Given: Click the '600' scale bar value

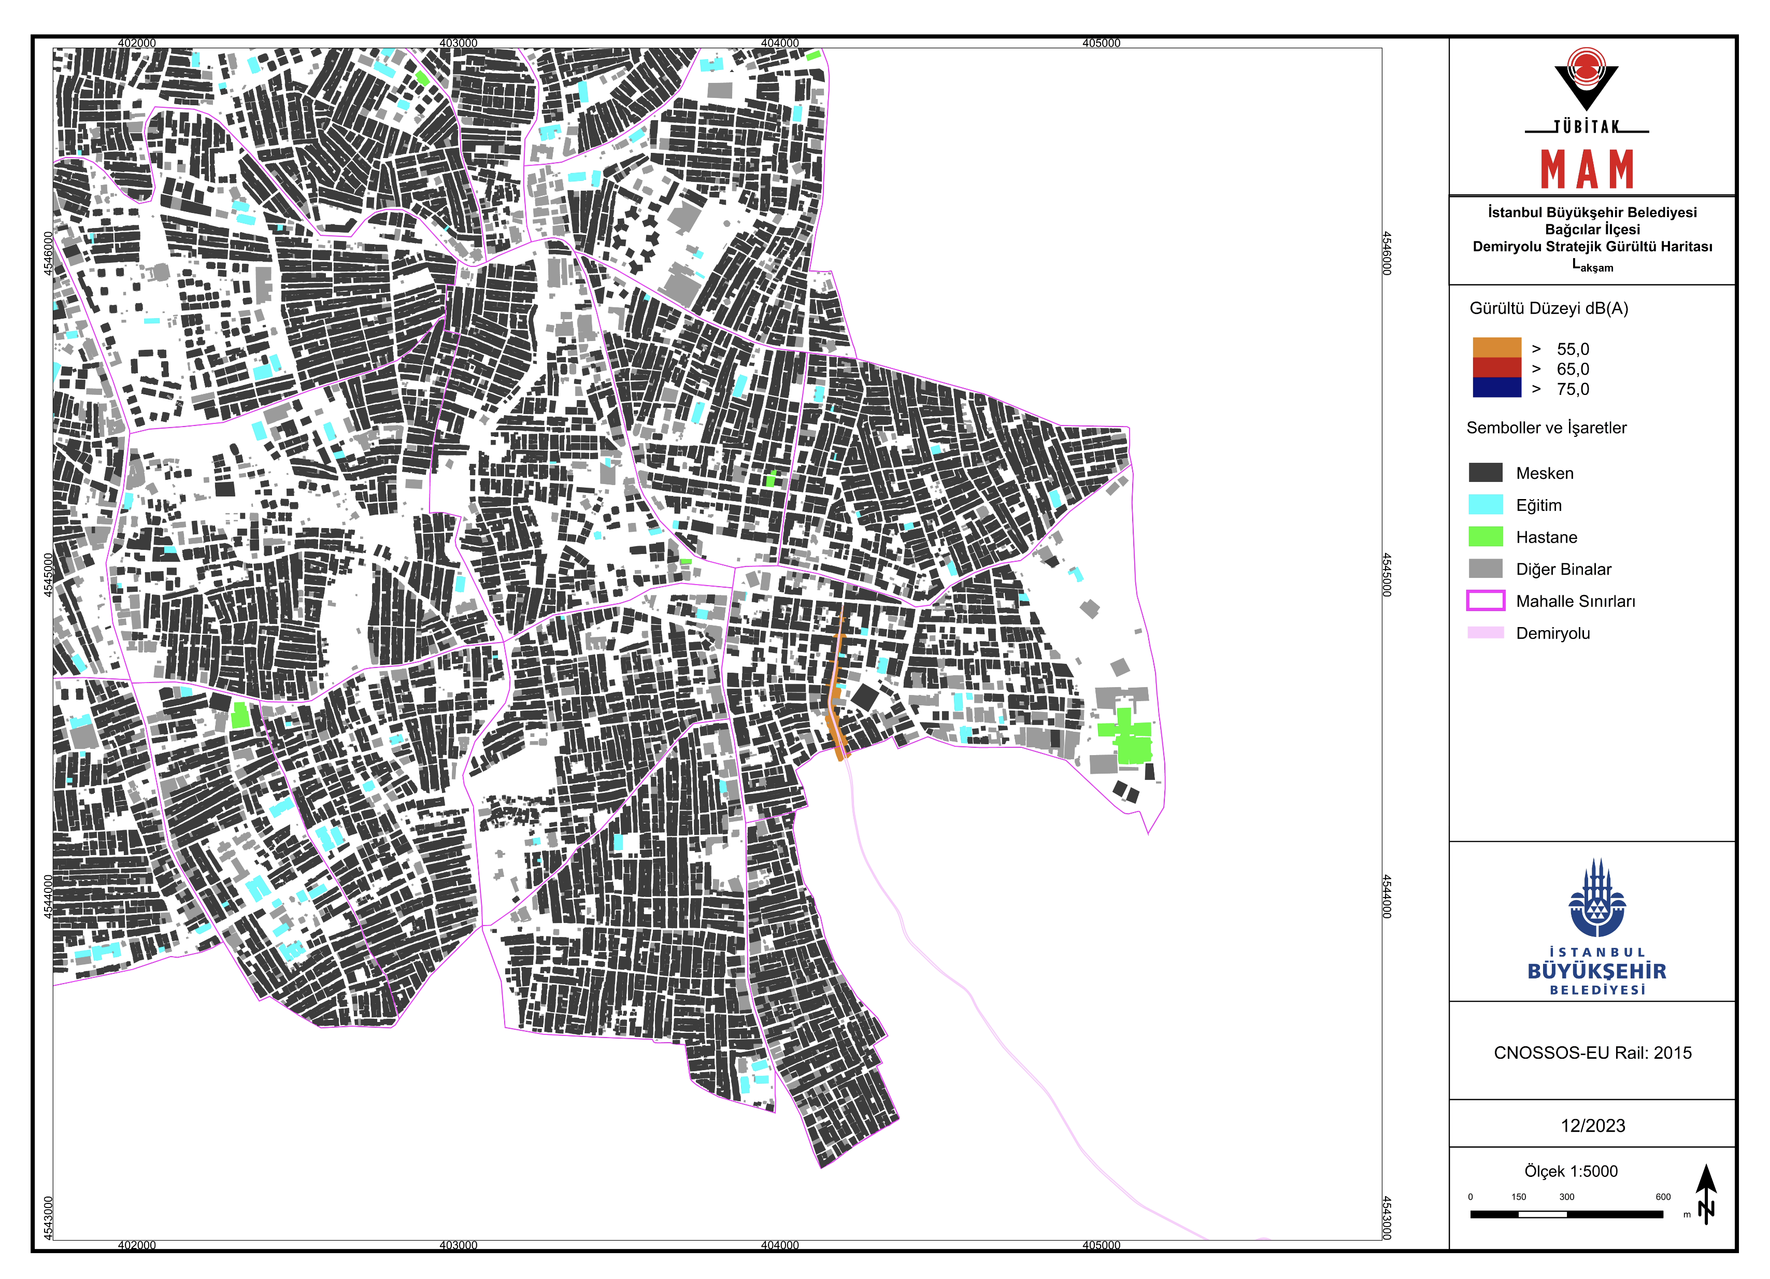Looking at the screenshot, I should point(1663,1196).
